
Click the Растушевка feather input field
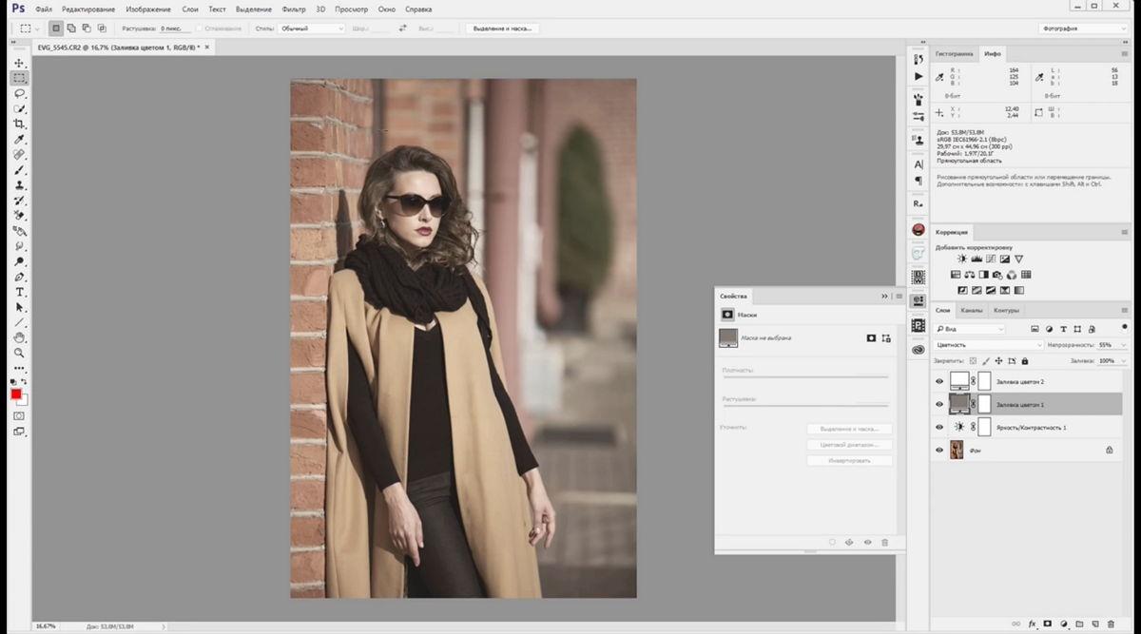click(173, 29)
